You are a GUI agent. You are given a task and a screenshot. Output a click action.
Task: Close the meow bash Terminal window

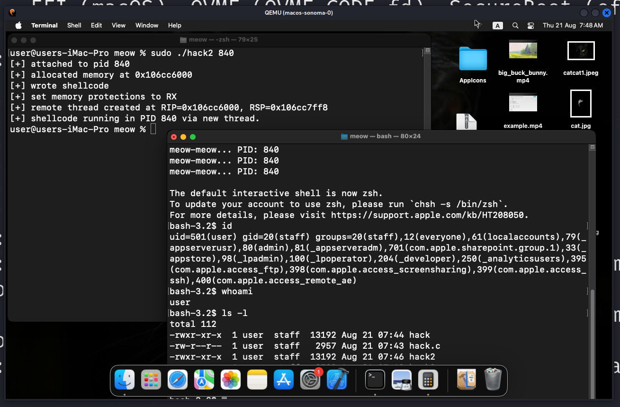click(x=174, y=137)
